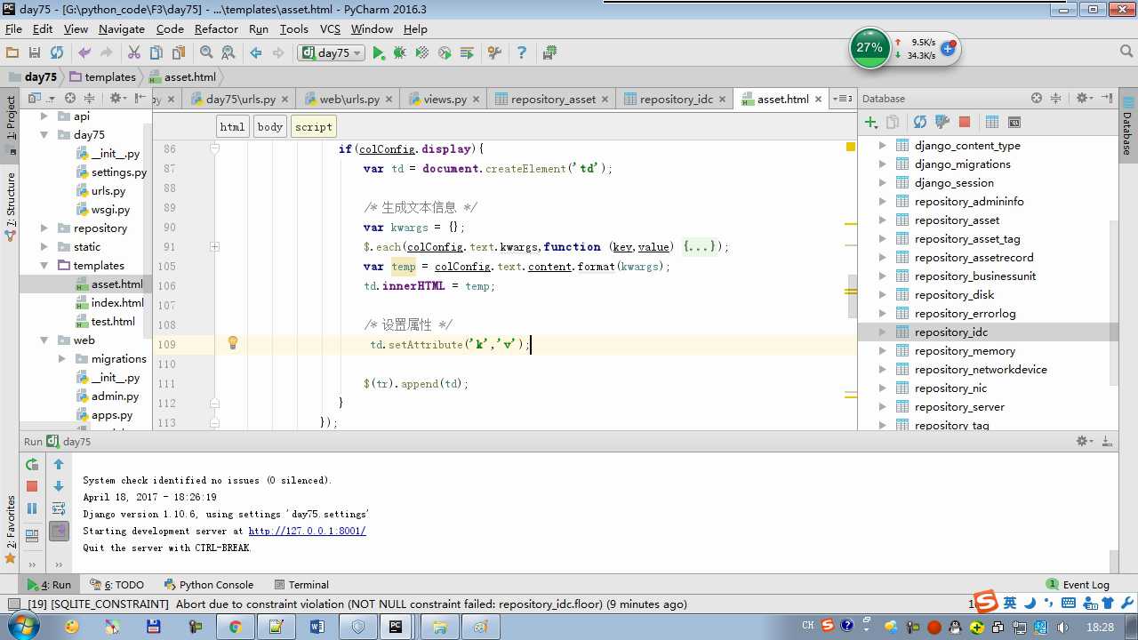This screenshot has height=640, width=1138.
Task: Refresh database with synchronize icon
Action: tap(920, 123)
